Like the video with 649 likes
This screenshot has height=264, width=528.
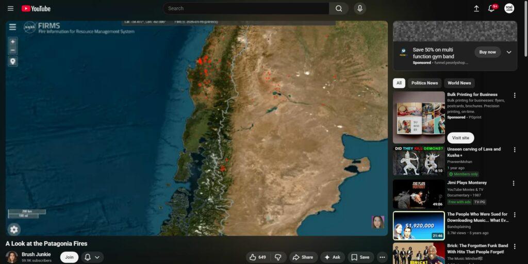[257, 257]
